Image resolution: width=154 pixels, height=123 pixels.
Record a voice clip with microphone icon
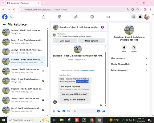coord(54,111)
